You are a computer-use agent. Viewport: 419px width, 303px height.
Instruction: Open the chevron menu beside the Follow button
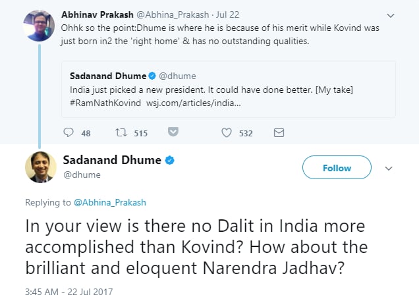(389, 168)
